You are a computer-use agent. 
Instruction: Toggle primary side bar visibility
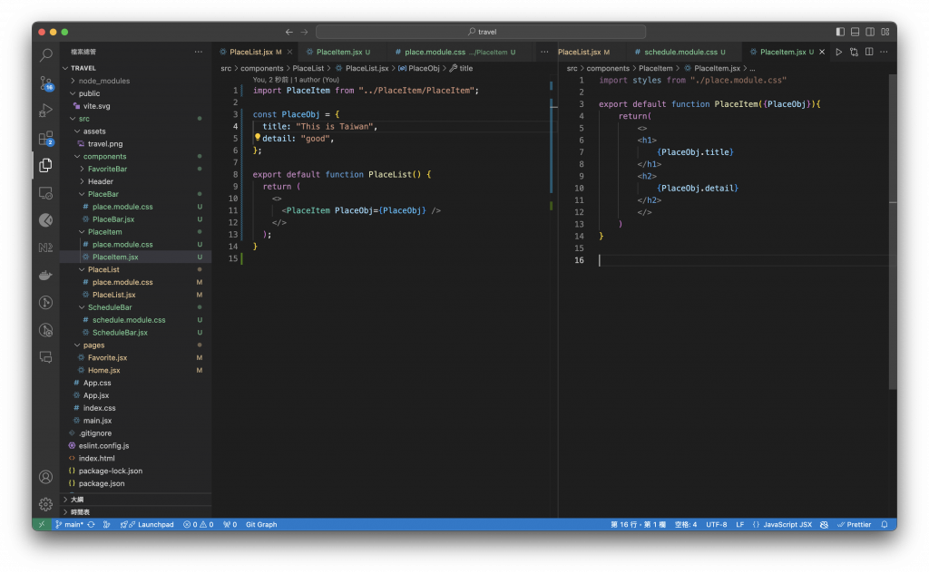pyautogui.click(x=840, y=32)
